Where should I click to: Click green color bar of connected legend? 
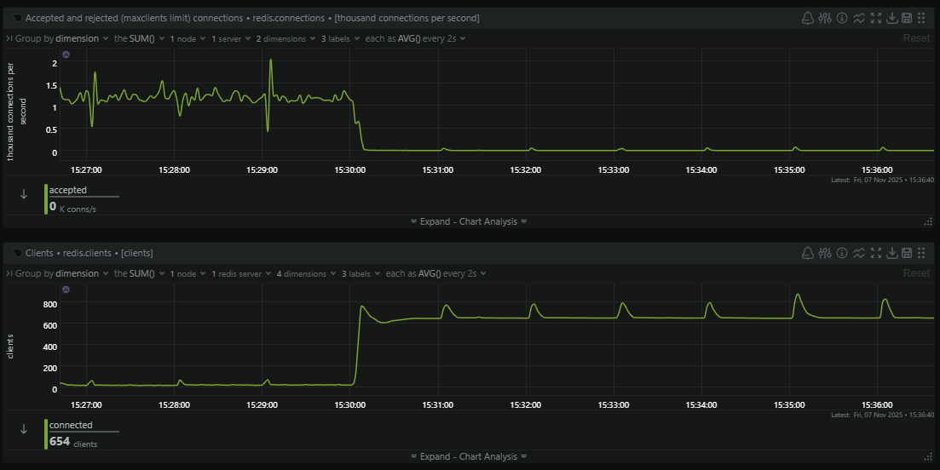pyautogui.click(x=45, y=434)
